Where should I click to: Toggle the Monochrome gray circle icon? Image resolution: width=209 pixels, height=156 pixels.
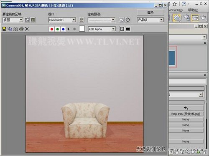[x=74, y=29]
